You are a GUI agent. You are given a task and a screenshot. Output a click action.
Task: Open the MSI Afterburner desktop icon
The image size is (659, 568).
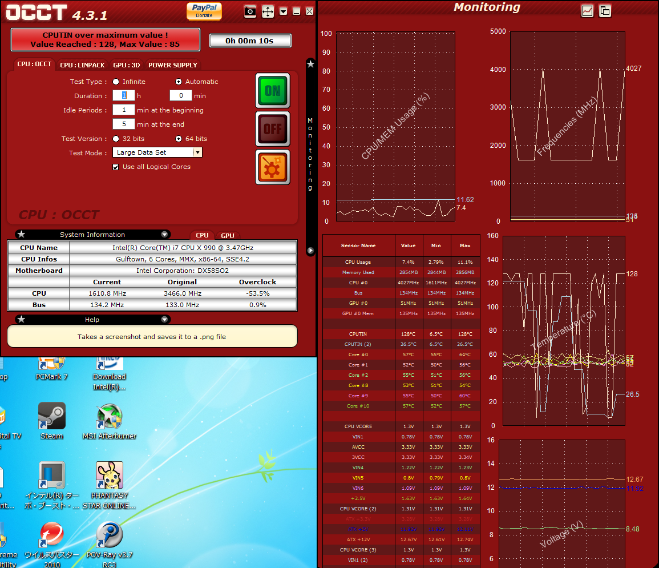pyautogui.click(x=110, y=421)
